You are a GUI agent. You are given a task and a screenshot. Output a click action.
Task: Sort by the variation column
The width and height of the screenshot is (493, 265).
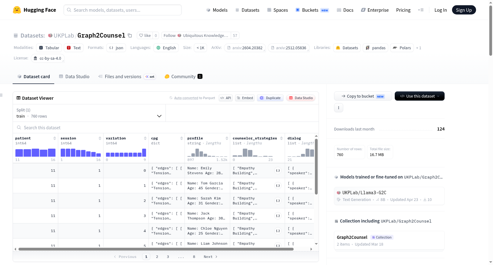click(145, 138)
